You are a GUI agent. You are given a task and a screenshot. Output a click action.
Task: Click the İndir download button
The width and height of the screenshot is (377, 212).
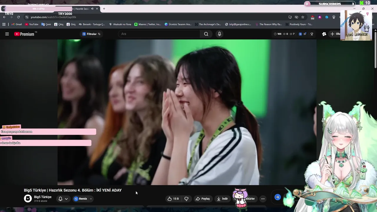pyautogui.click(x=222, y=199)
